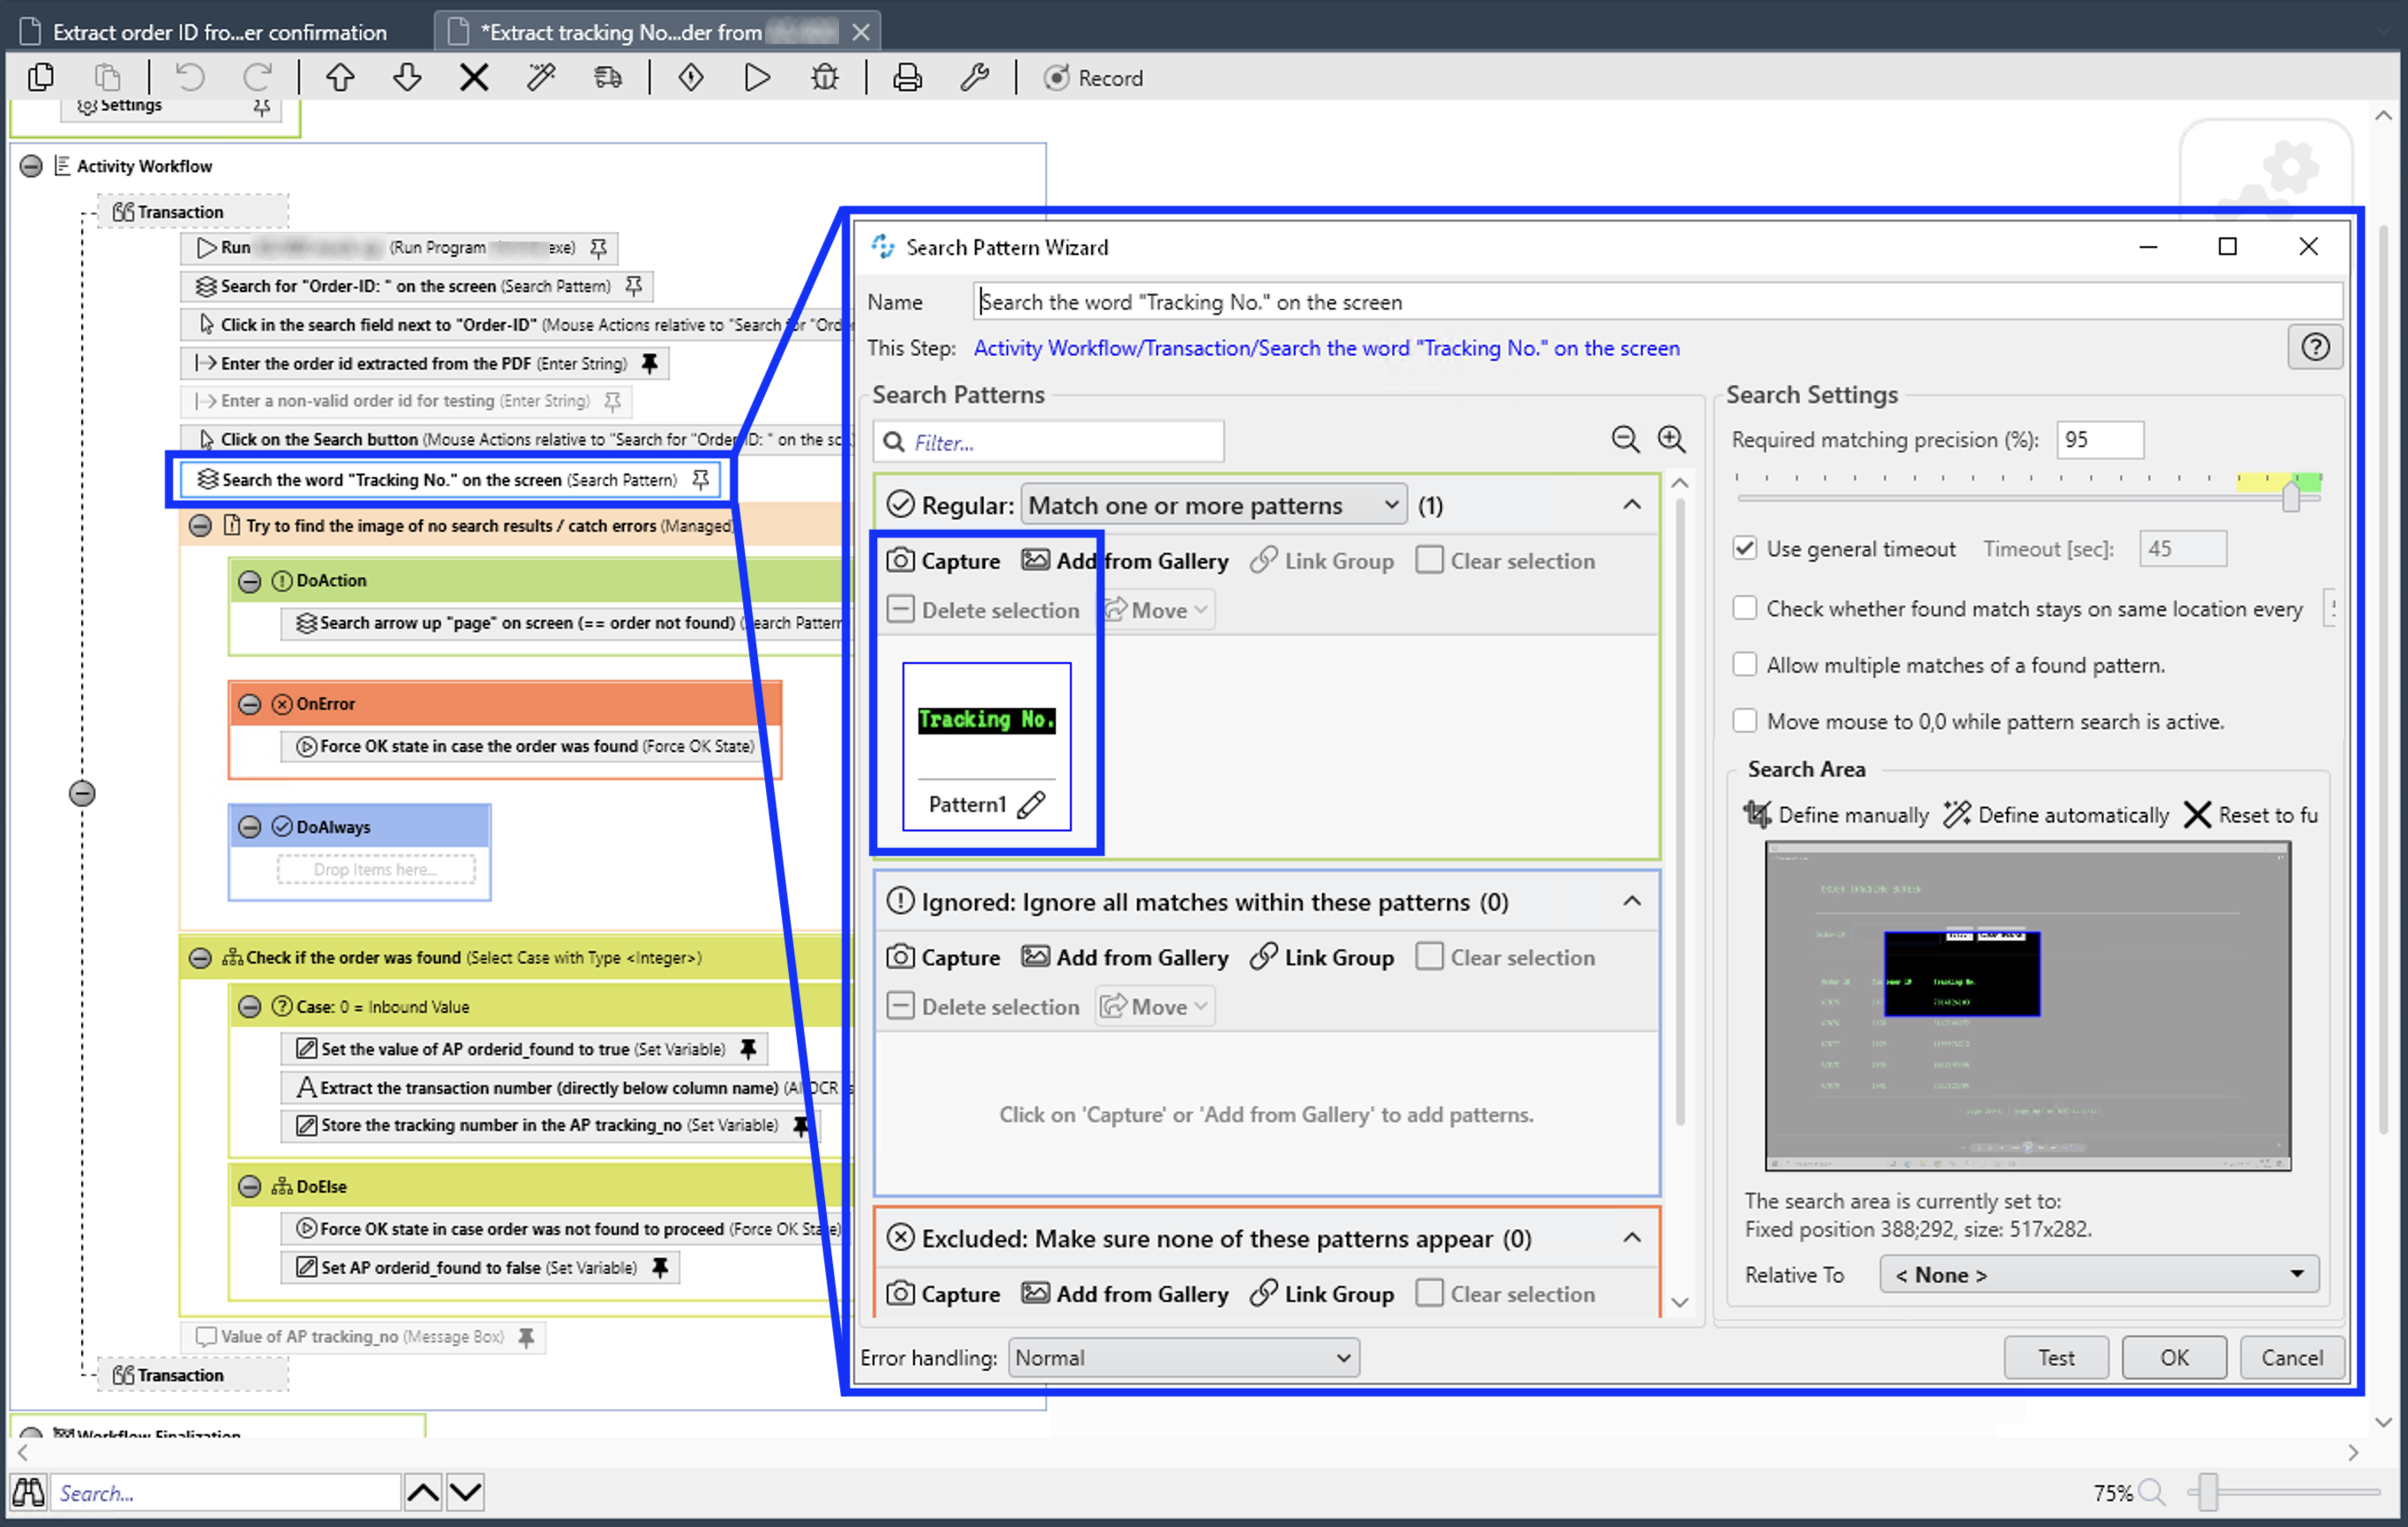This screenshot has height=1527, width=2408.
Task: Click the Test button
Action: coord(2056,1357)
